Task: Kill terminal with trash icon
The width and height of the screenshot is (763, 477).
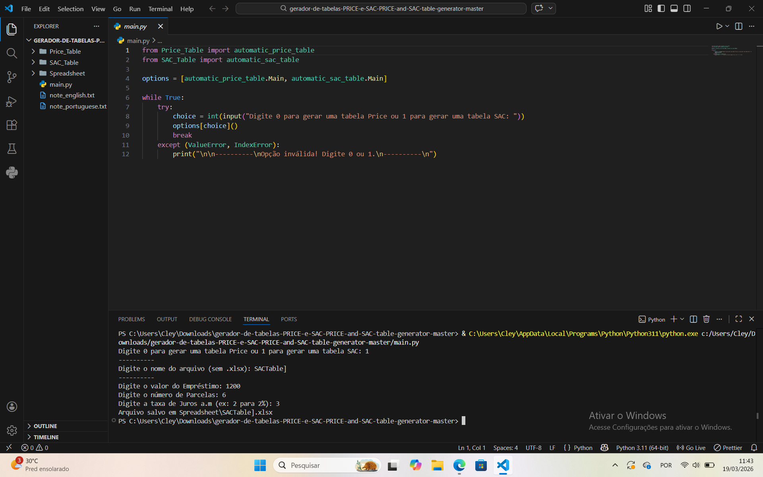Action: [x=706, y=319]
